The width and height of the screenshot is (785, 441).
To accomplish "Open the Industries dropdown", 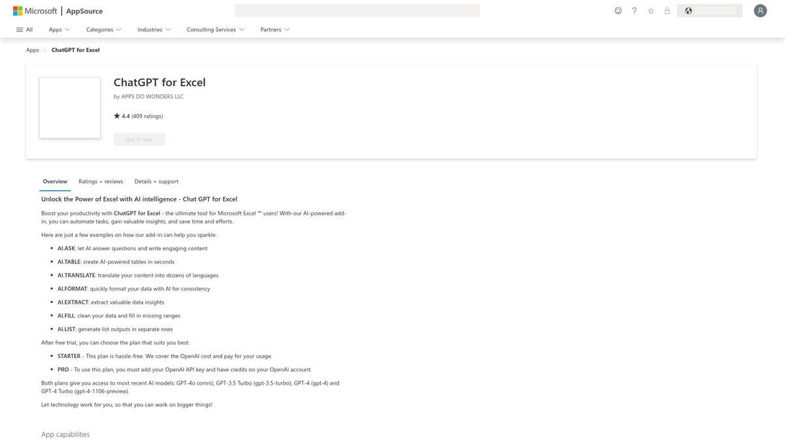I will (154, 29).
